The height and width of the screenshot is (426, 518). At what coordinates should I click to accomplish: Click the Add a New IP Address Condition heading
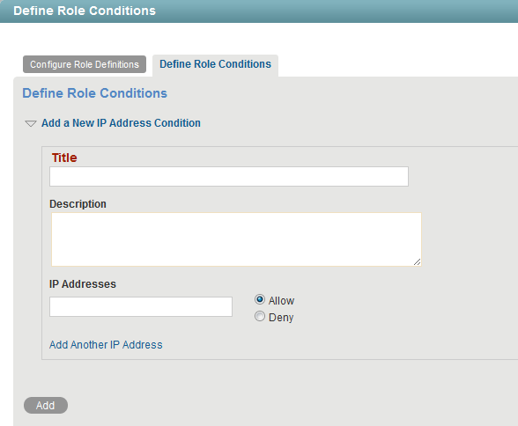pos(121,123)
